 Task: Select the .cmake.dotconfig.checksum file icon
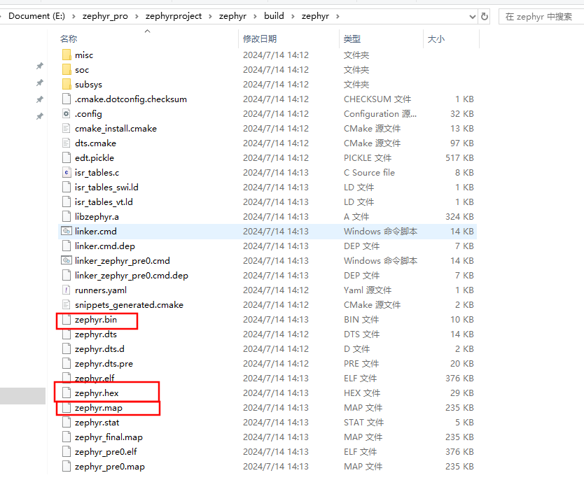pos(67,99)
